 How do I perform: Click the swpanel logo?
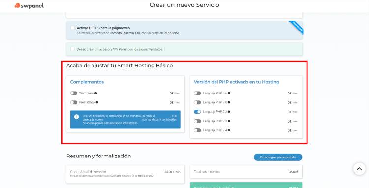click(x=29, y=5)
